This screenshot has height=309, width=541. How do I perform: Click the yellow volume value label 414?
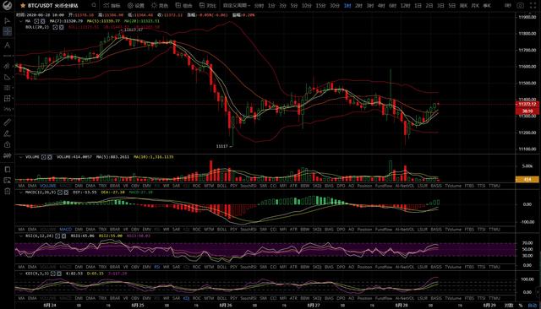point(527,180)
